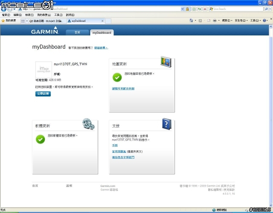Expand the address bar history dropdown
The height and width of the screenshot is (213, 273).
[182, 9]
